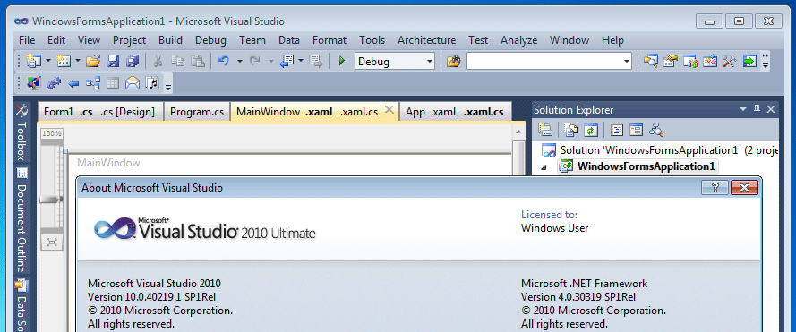796x332 pixels.
Task: Open the New Project icon dropdown arrow
Action: (48, 62)
